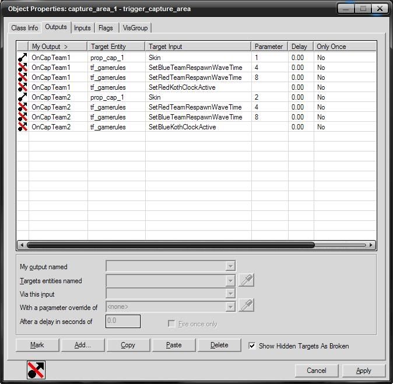Click the delay in seconds input field
Screen dimensions: 393x384
click(x=123, y=321)
